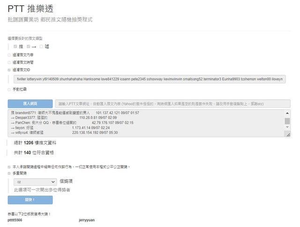300x227 pixels.
Task: Toggle the → comment type checkbox
Action: (x=28, y=46)
